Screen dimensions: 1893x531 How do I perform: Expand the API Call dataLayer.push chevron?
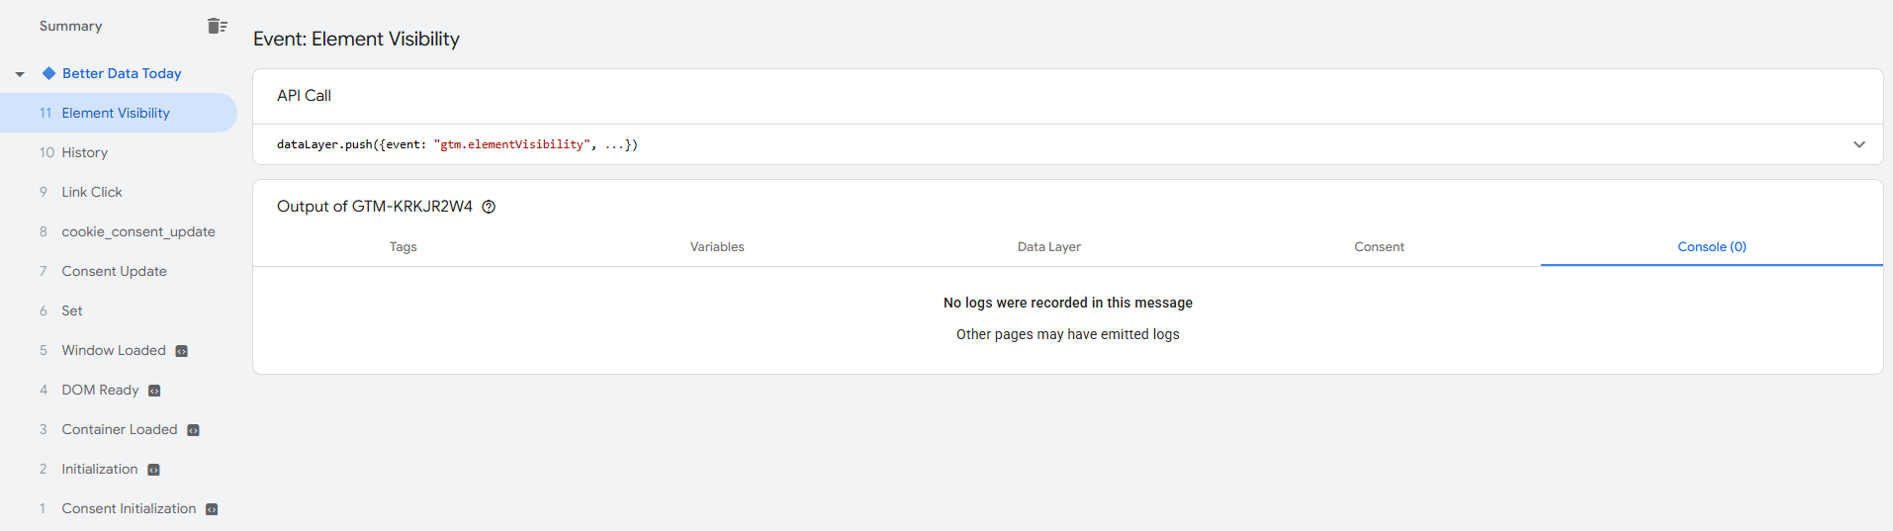[x=1859, y=144]
